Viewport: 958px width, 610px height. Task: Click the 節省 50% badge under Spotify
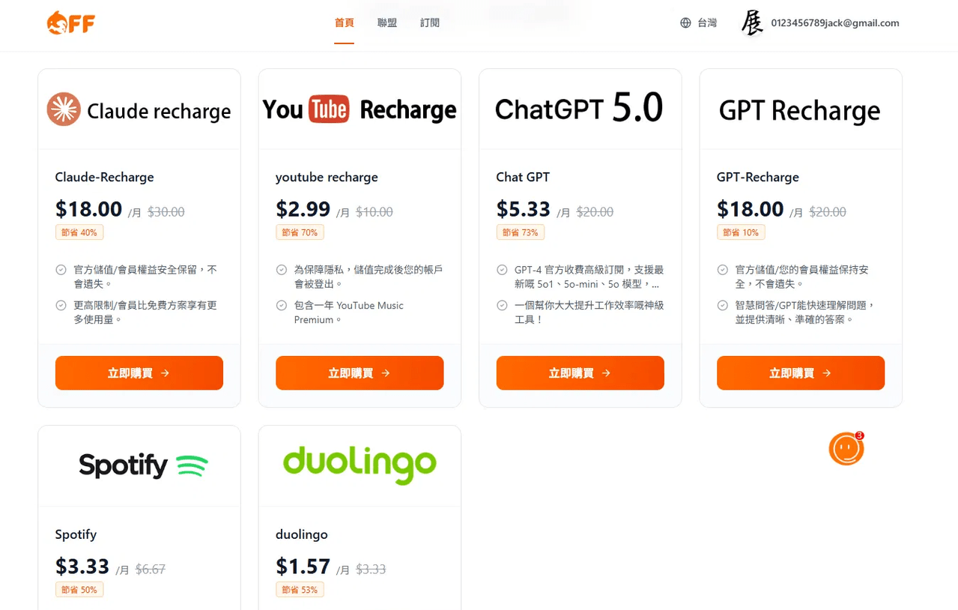pyautogui.click(x=79, y=590)
